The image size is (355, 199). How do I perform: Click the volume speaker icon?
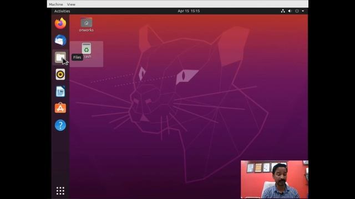coord(290,11)
